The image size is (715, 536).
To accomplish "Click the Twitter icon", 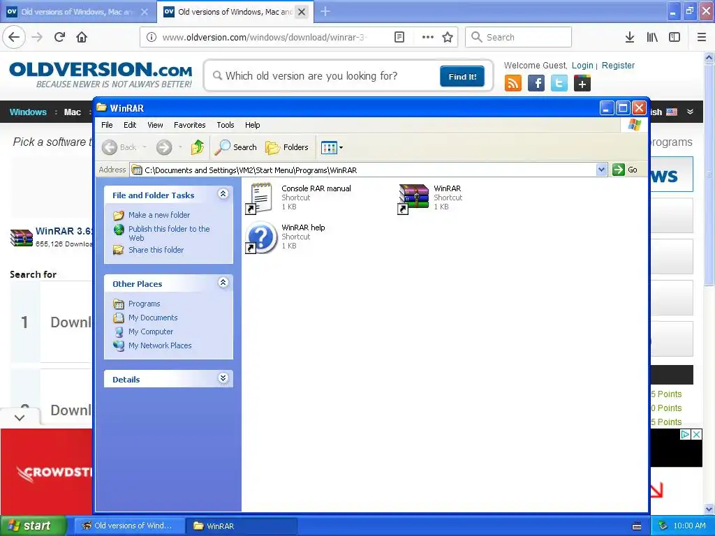I will tap(559, 84).
